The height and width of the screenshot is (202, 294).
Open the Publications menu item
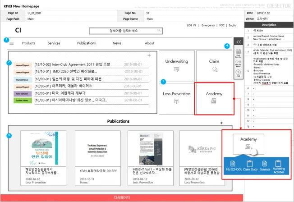pos(86,43)
